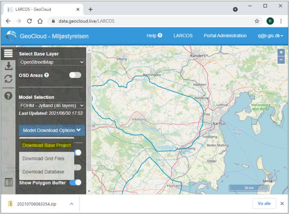
Task: Collapse the Model Download Options menu
Action: point(52,131)
